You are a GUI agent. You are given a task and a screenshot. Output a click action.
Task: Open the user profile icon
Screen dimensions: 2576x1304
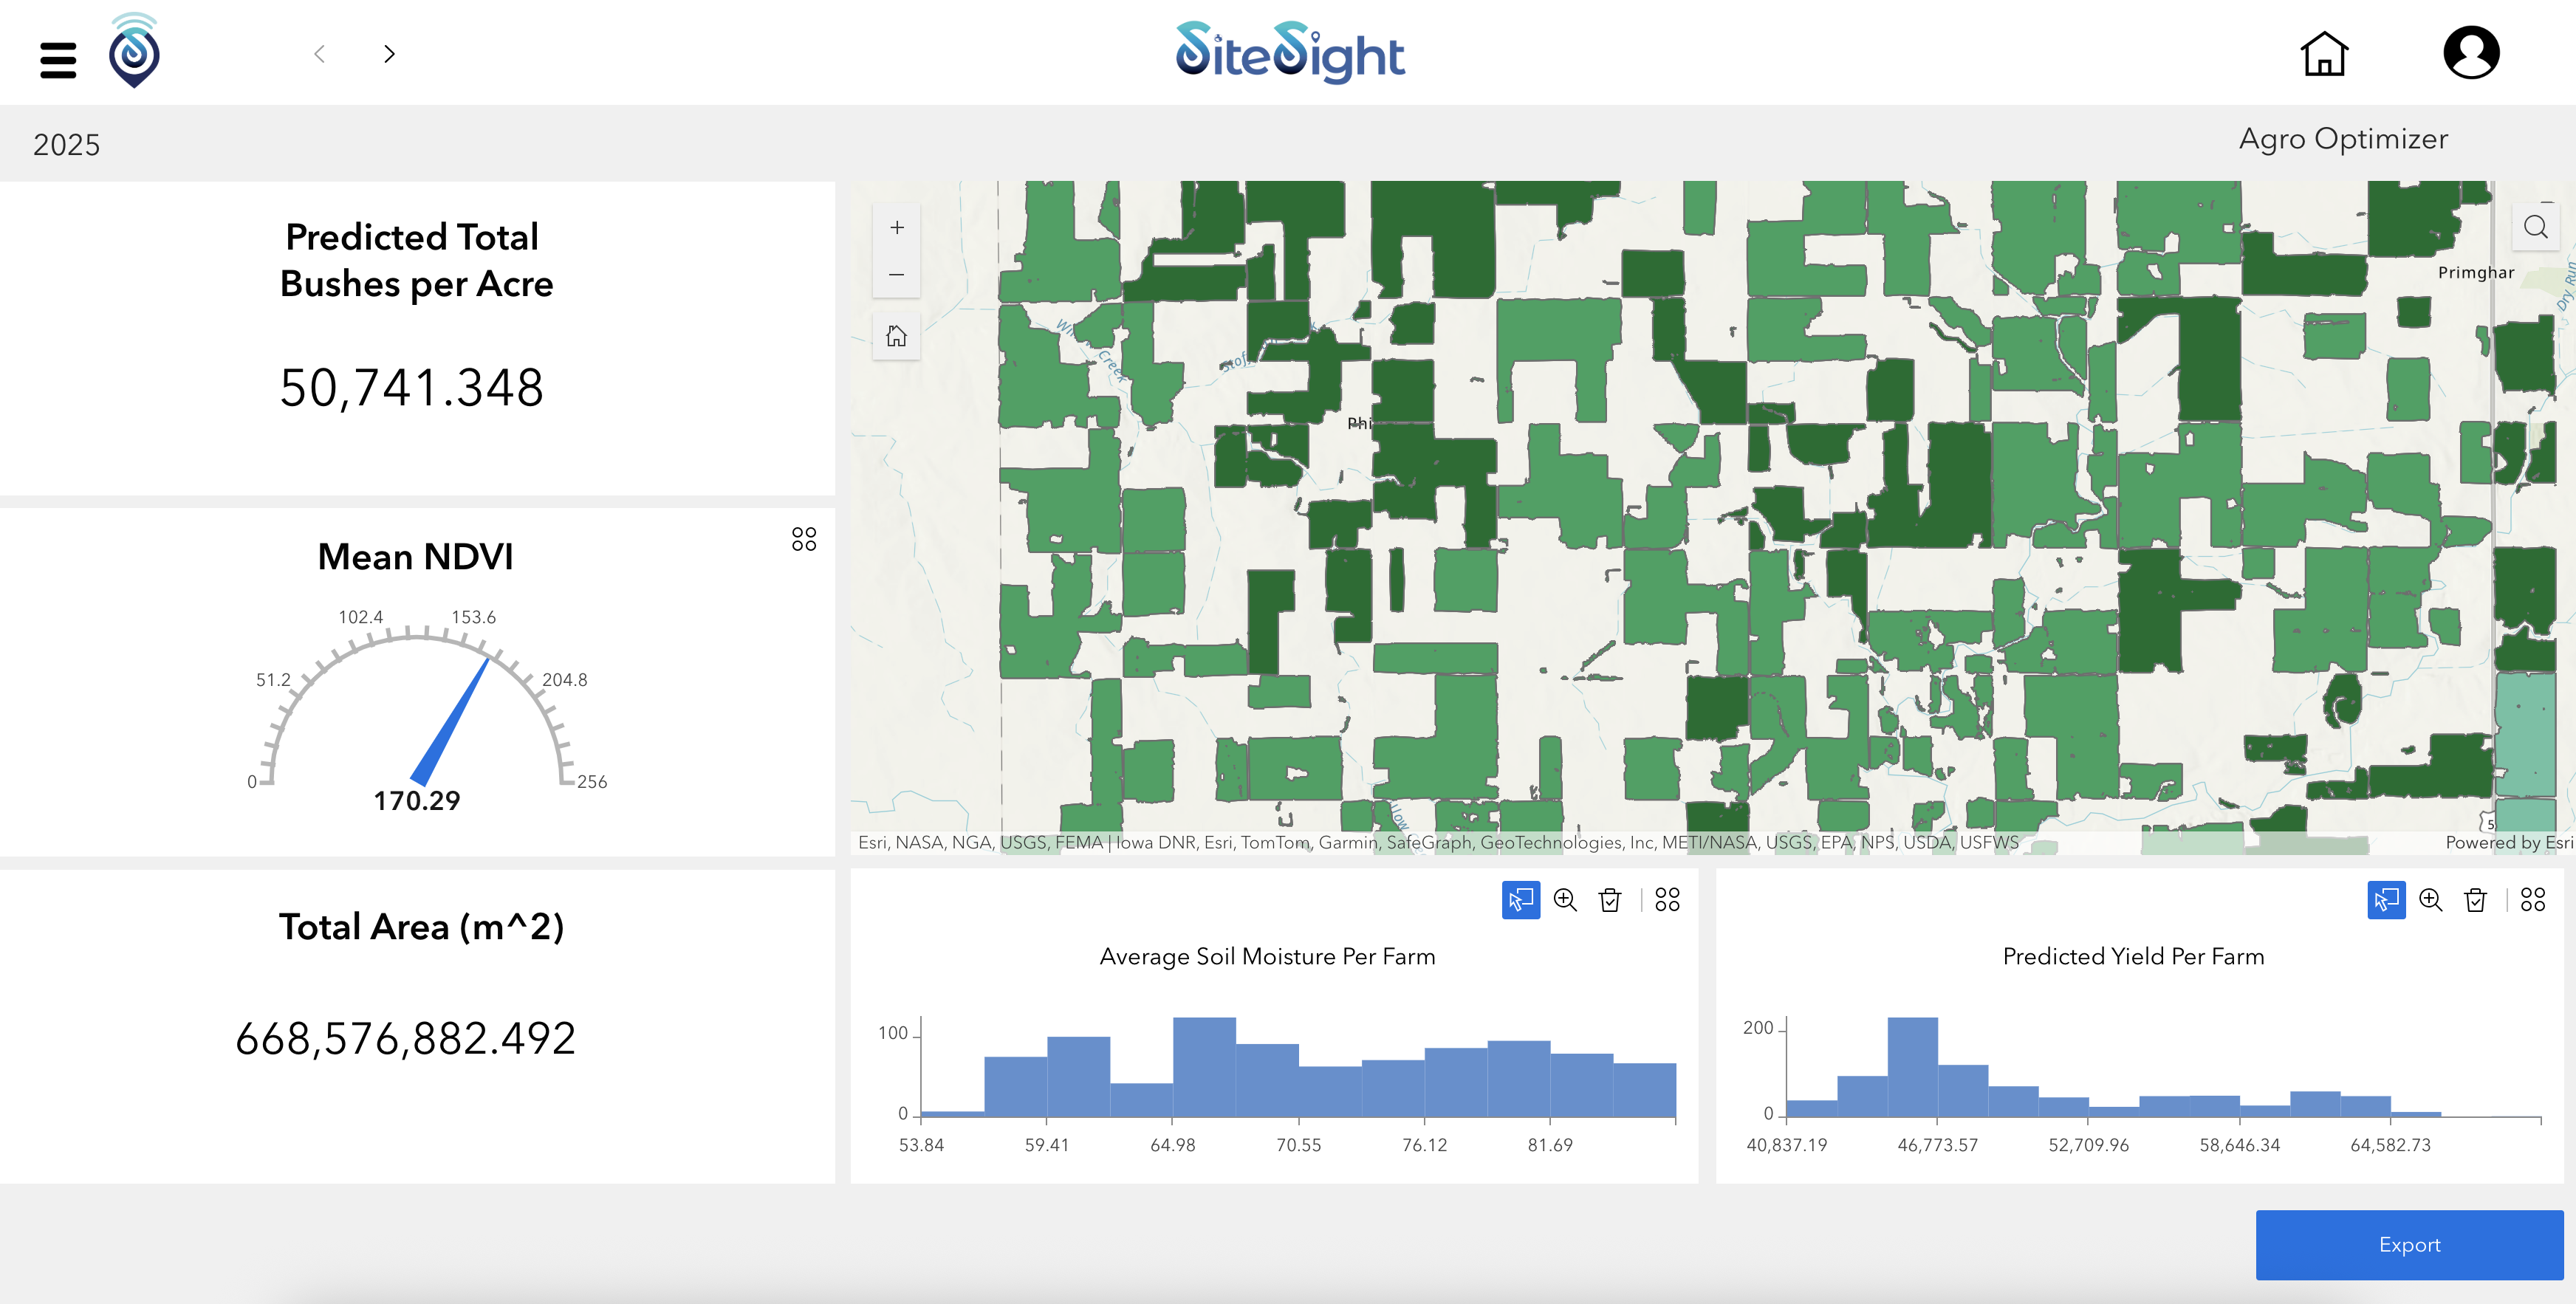(2471, 53)
